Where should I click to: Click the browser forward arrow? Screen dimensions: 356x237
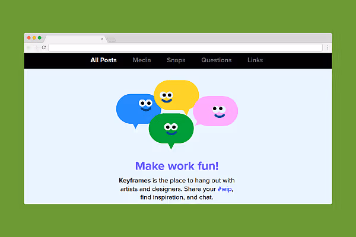pos(36,47)
